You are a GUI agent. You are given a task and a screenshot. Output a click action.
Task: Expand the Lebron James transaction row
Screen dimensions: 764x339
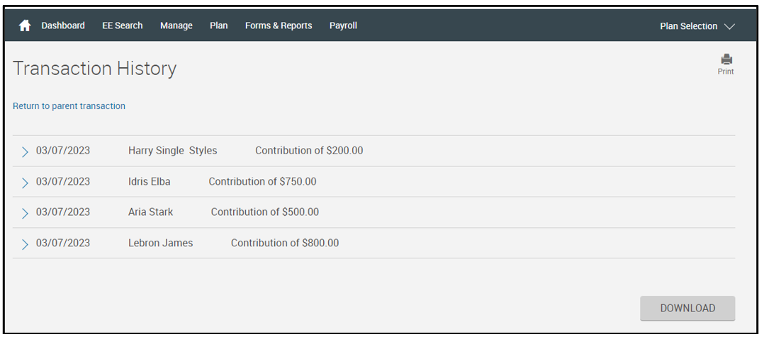coord(25,244)
